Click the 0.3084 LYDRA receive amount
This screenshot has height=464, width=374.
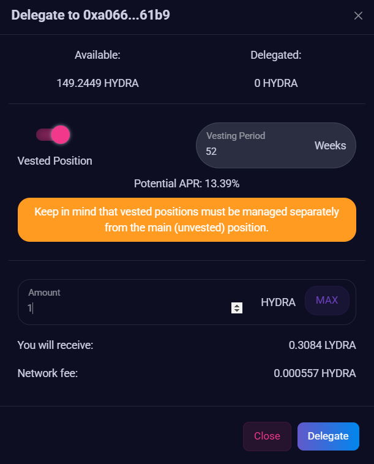[x=322, y=345]
